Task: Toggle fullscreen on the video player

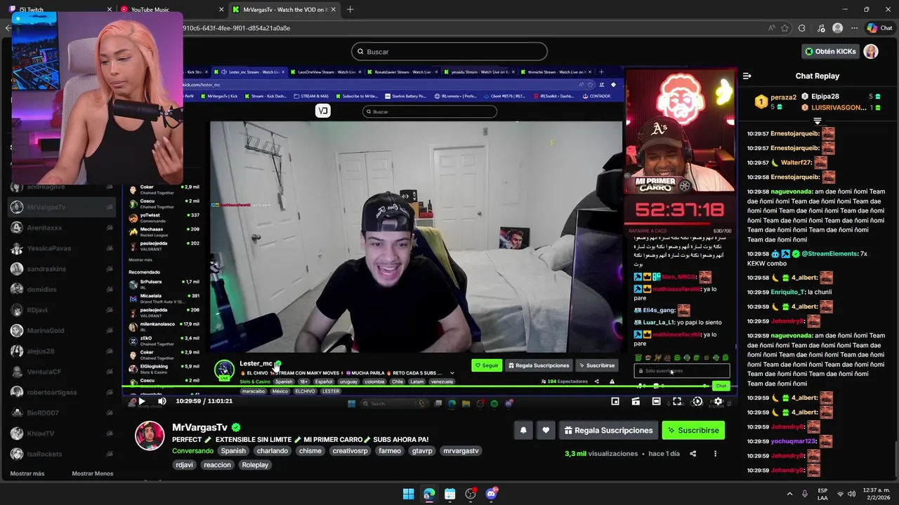Action: pyautogui.click(x=677, y=401)
